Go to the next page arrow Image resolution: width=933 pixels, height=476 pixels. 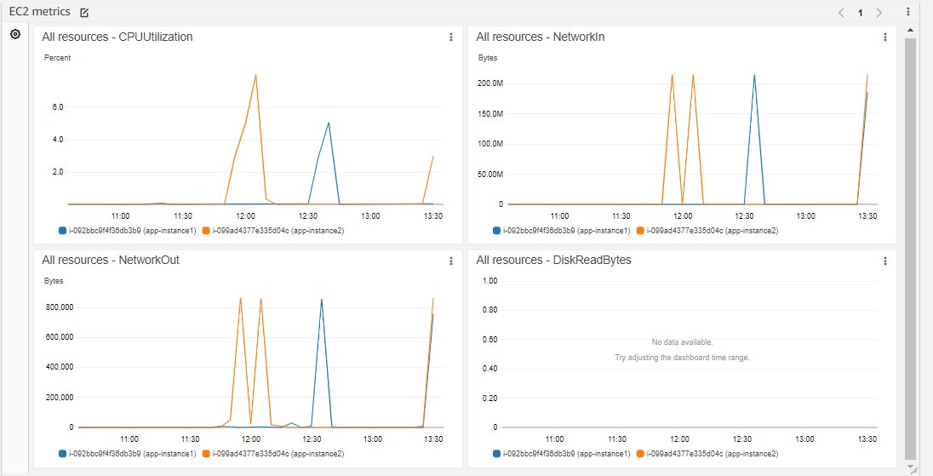[x=879, y=13]
